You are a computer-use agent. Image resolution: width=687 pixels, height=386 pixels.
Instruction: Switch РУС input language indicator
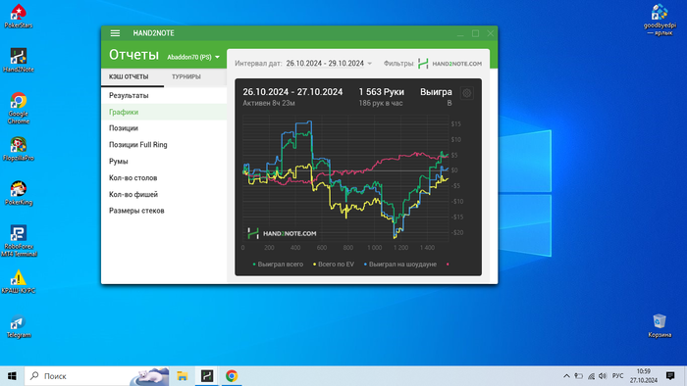tap(617, 376)
